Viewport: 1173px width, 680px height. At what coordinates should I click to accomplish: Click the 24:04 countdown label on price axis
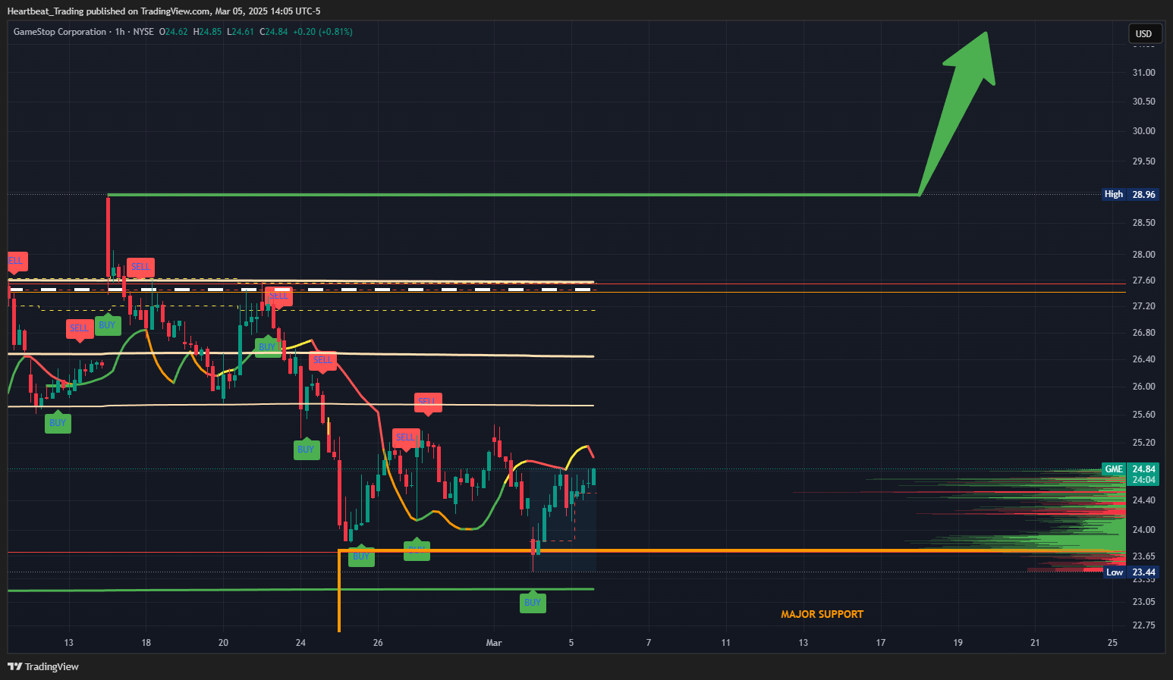pos(1143,480)
